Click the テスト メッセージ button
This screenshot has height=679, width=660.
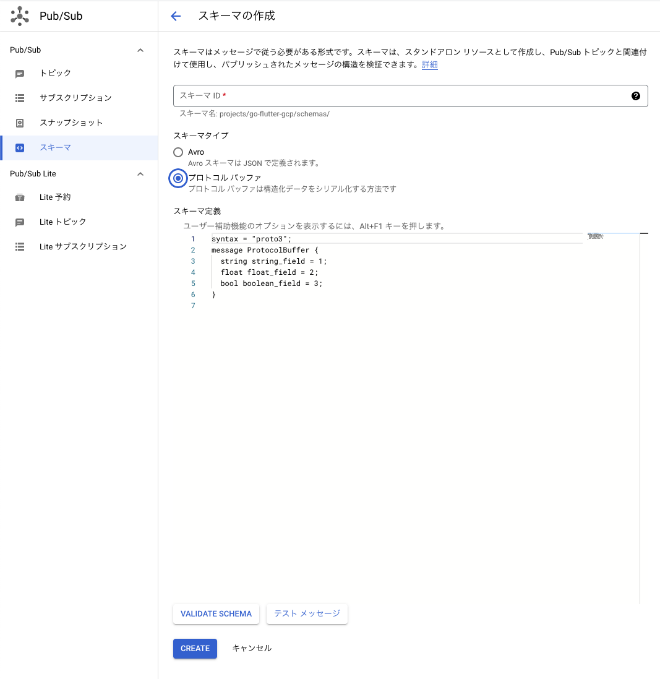(x=307, y=613)
